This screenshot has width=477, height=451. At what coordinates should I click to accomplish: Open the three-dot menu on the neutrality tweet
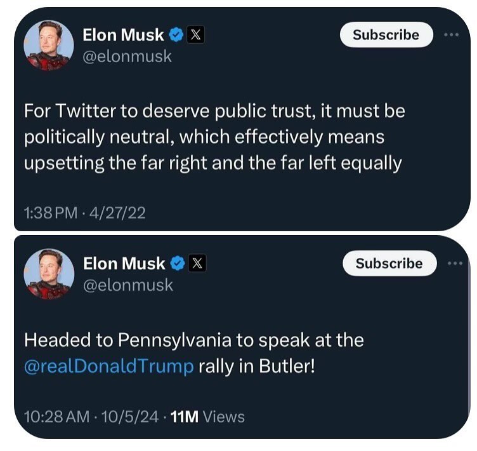coord(451,34)
